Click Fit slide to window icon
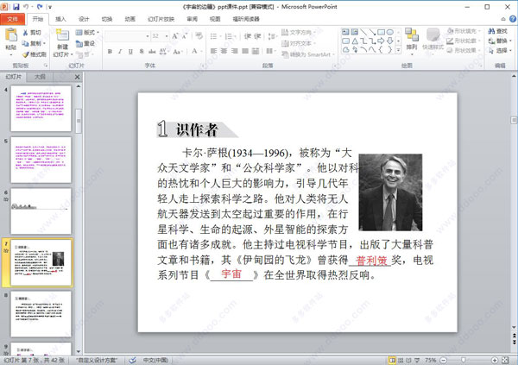The height and width of the screenshot is (365, 518). point(505,360)
